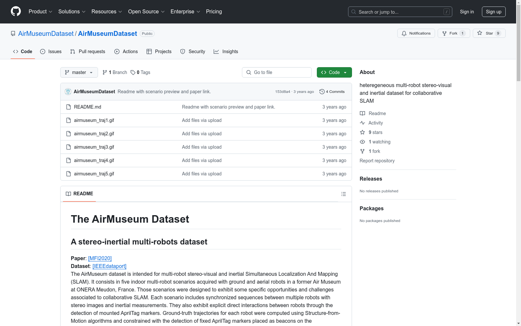The image size is (521, 326).
Task: Open the README outline list icon
Action: [x=343, y=194]
